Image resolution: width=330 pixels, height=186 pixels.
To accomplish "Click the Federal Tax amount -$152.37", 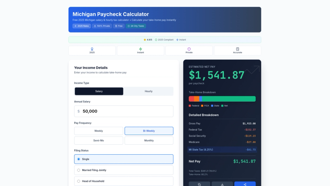I will (x=250, y=130).
